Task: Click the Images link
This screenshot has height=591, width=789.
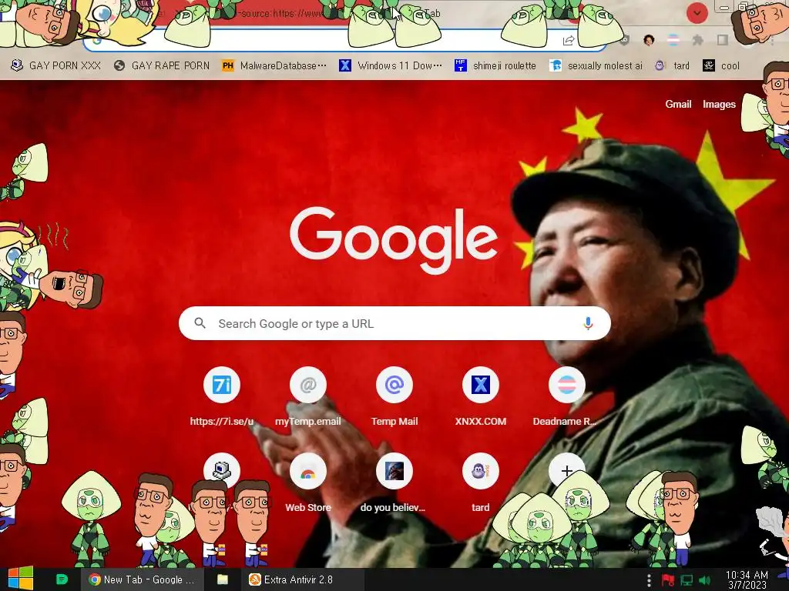Action: coord(719,104)
